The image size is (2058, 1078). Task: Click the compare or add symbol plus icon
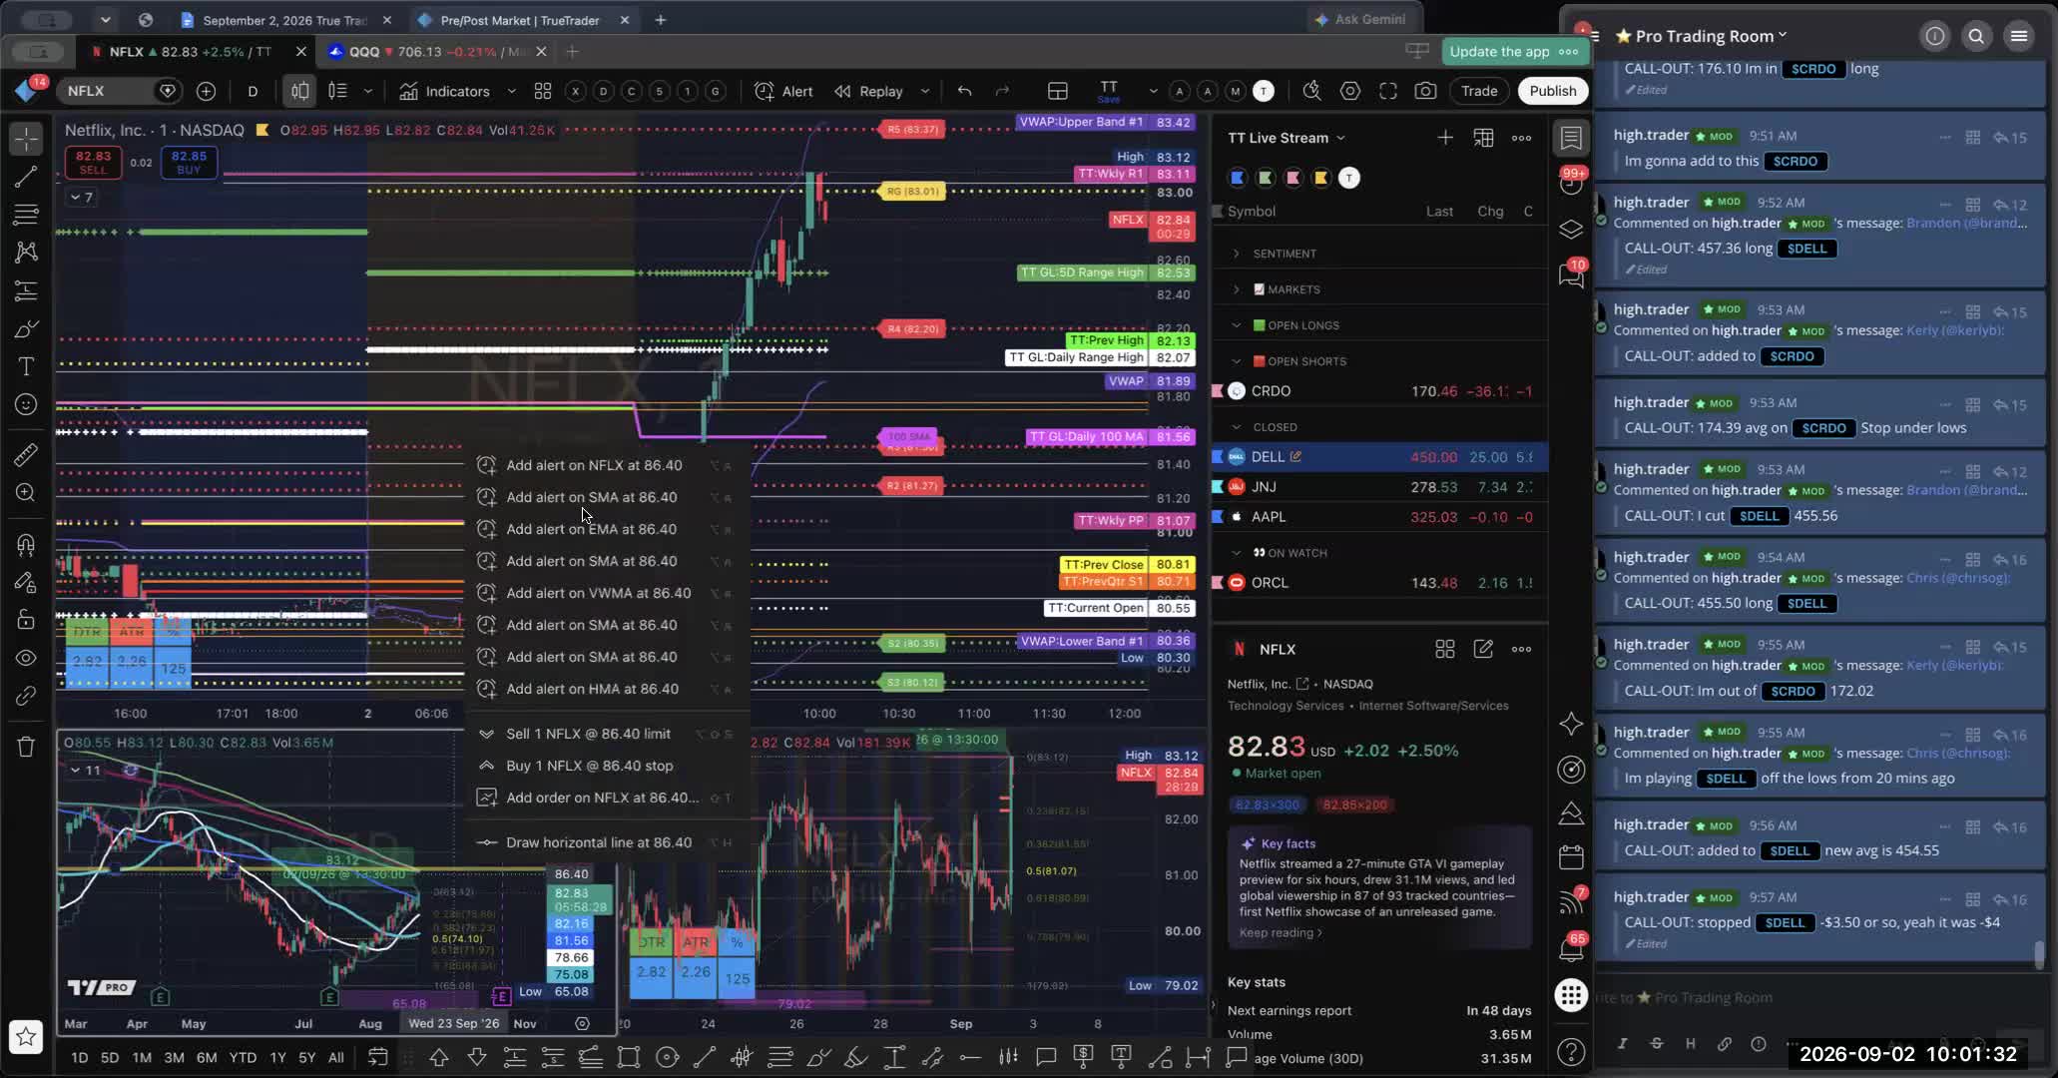tap(206, 91)
